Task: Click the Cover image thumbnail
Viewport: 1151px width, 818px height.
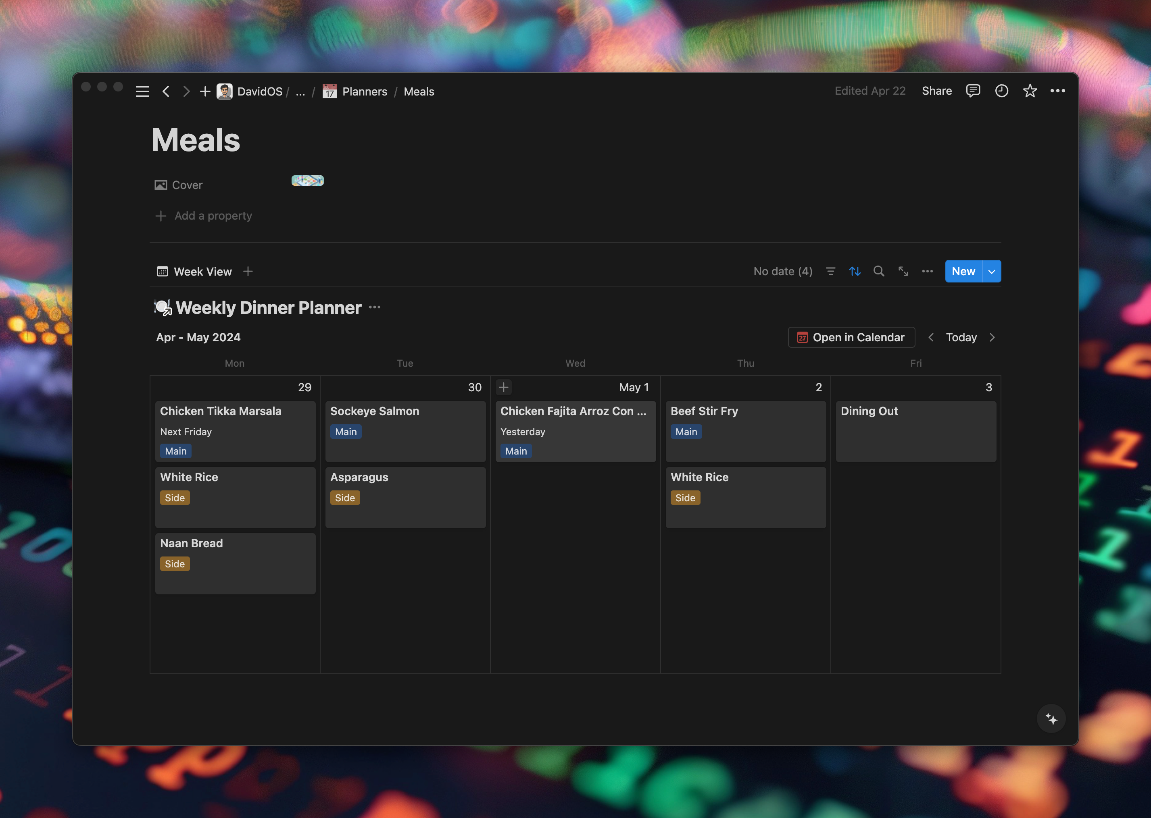Action: tap(308, 181)
